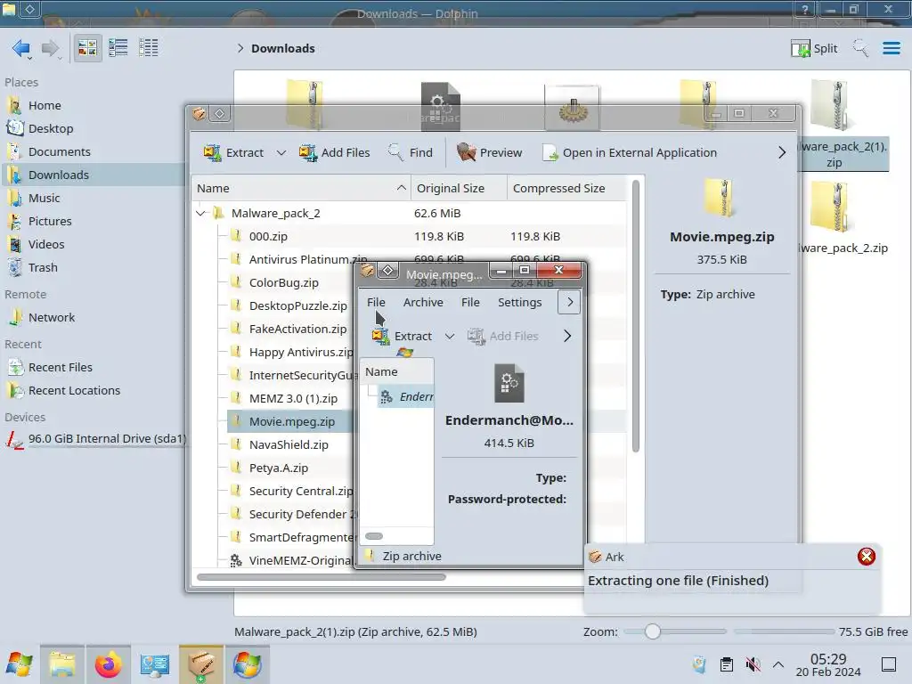Open Recent Files in sidebar
This screenshot has width=912, height=684.
tap(60, 368)
